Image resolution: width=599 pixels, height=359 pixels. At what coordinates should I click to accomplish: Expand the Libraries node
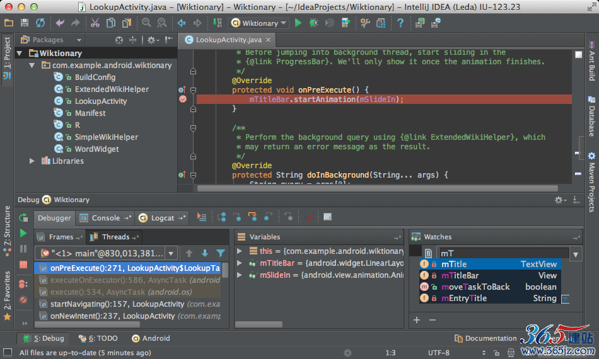coord(32,161)
